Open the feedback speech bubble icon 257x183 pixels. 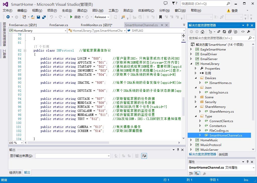click(166, 3)
